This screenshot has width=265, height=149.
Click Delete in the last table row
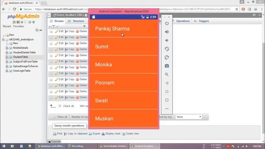82,97
